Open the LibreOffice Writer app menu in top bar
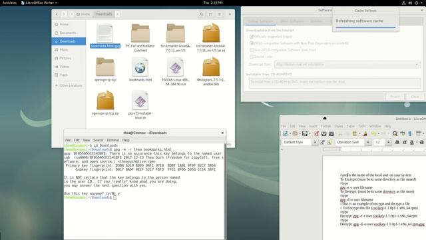Image resolution: width=426 pixels, height=240 pixels. 39,3
